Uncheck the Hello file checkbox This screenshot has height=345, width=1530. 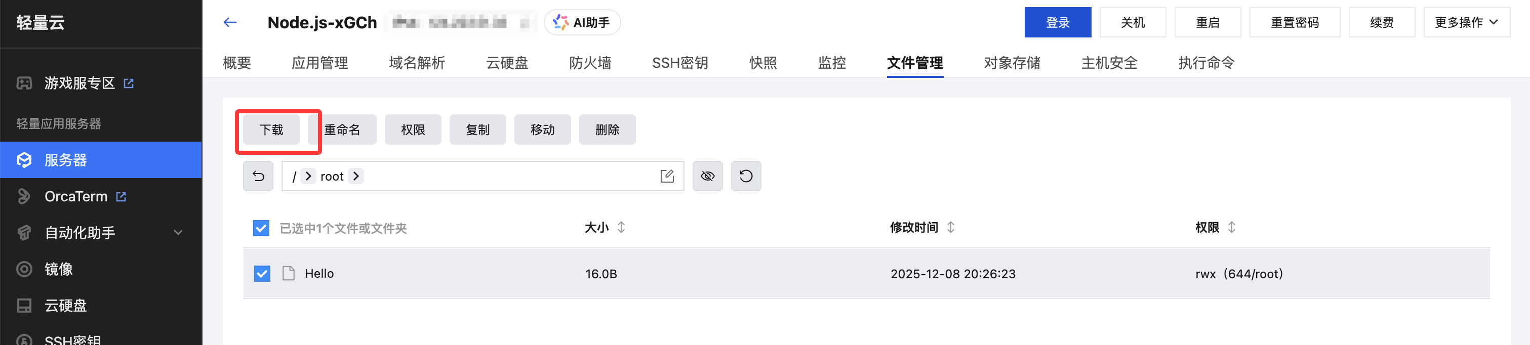(262, 274)
